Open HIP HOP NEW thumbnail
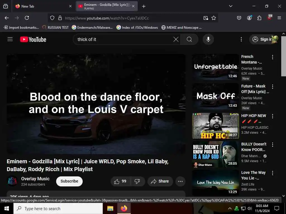286x214 pixels. coord(215,126)
